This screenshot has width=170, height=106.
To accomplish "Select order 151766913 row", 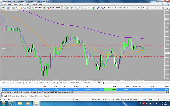I will tap(86, 89).
